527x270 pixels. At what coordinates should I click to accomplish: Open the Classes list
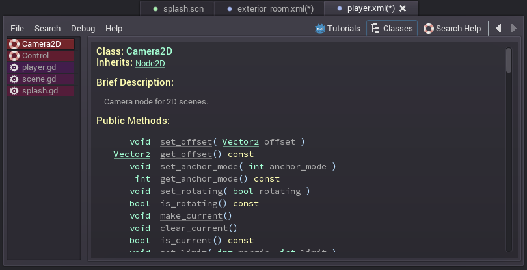pos(392,28)
